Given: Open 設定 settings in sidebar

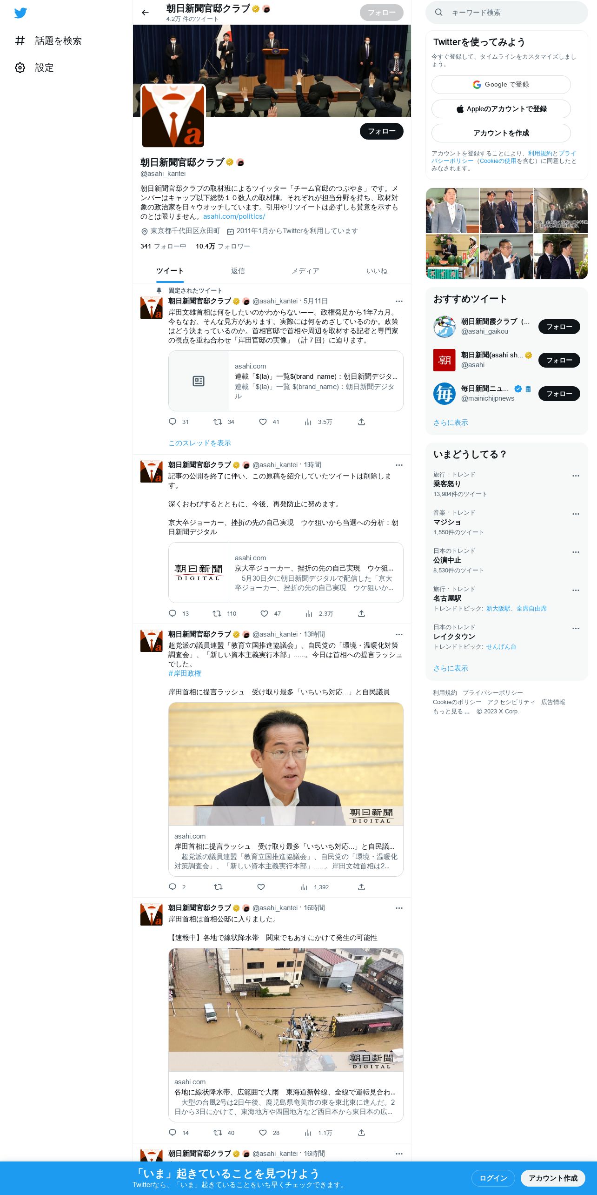Looking at the screenshot, I should (x=34, y=67).
